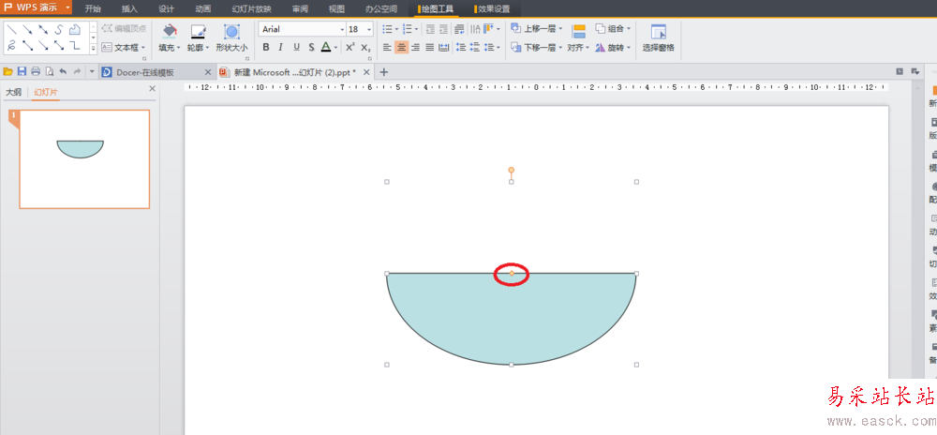Toggle center text alignment

point(402,47)
